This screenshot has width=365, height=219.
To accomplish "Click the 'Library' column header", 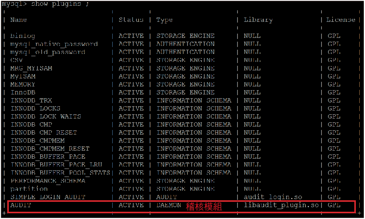I will (258, 20).
